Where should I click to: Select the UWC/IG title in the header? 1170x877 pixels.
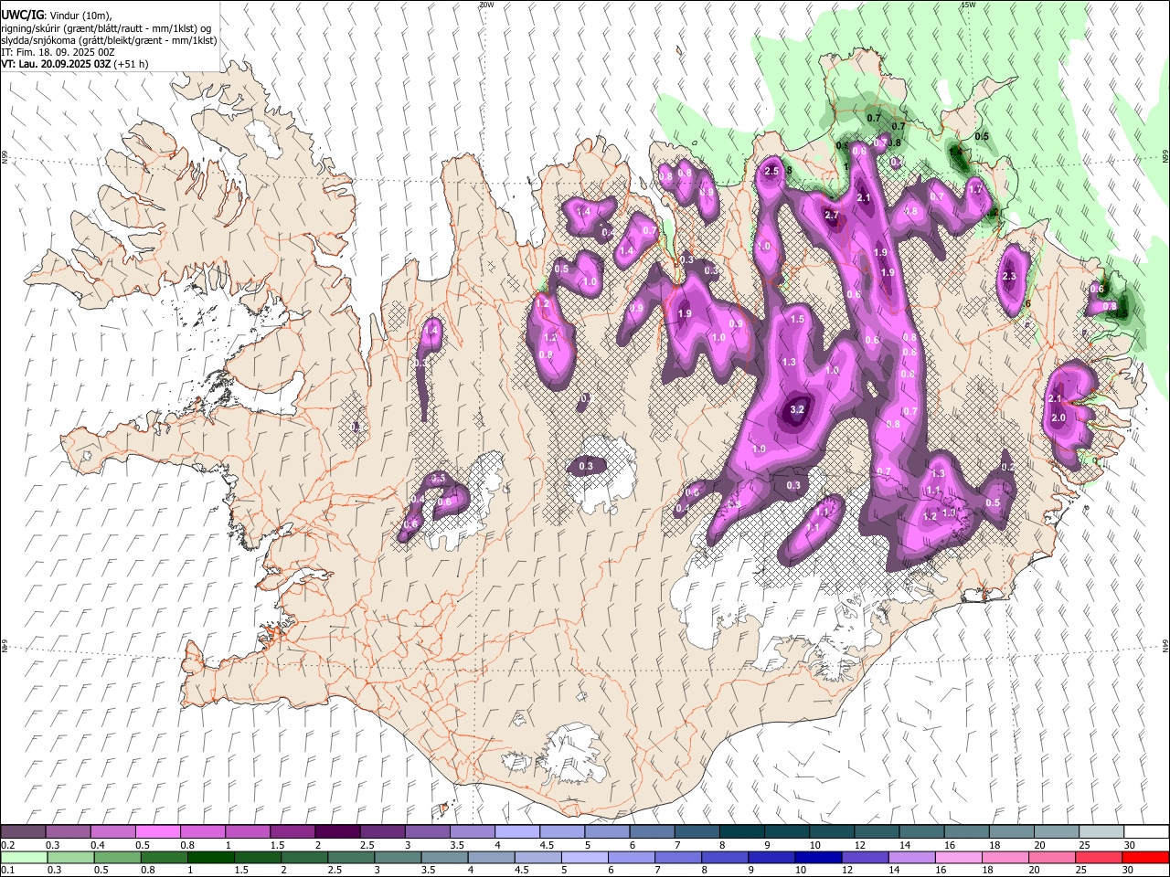(x=22, y=16)
